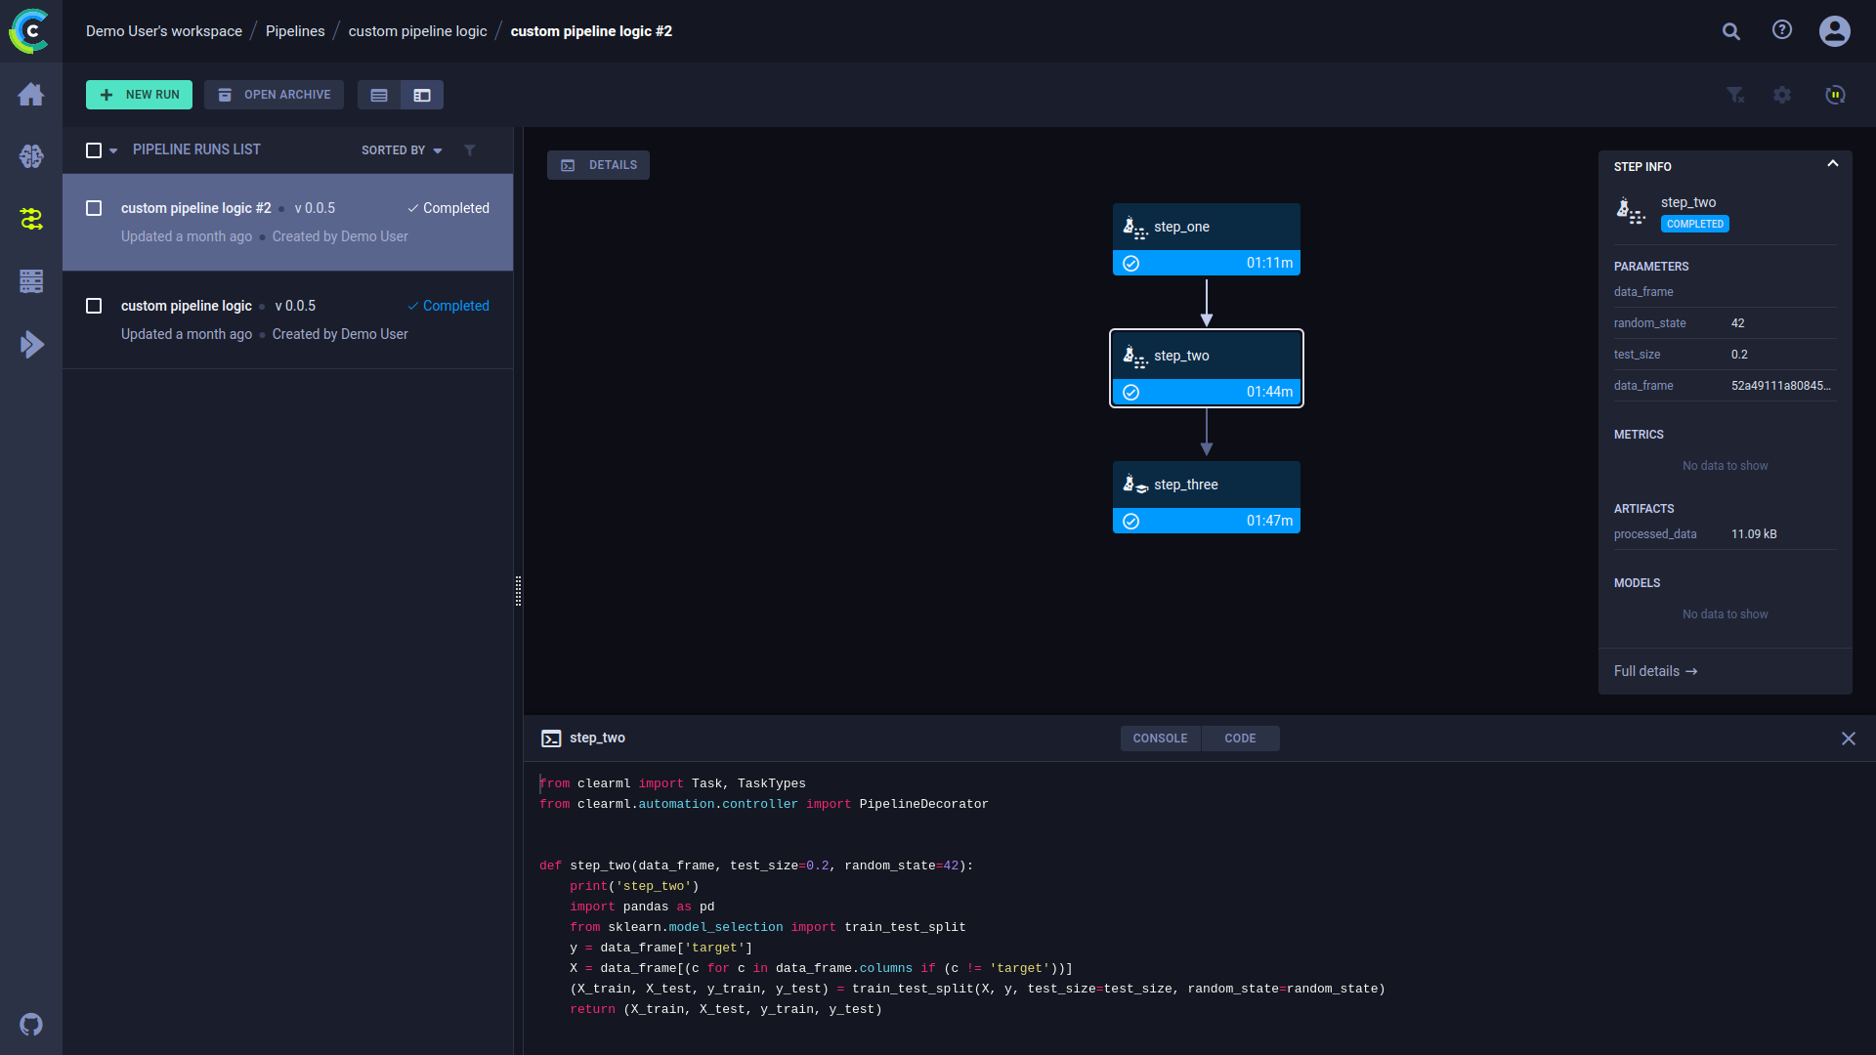1876x1055 pixels.
Task: Open the ClearML Projects section via brain icon
Action: 30,156
